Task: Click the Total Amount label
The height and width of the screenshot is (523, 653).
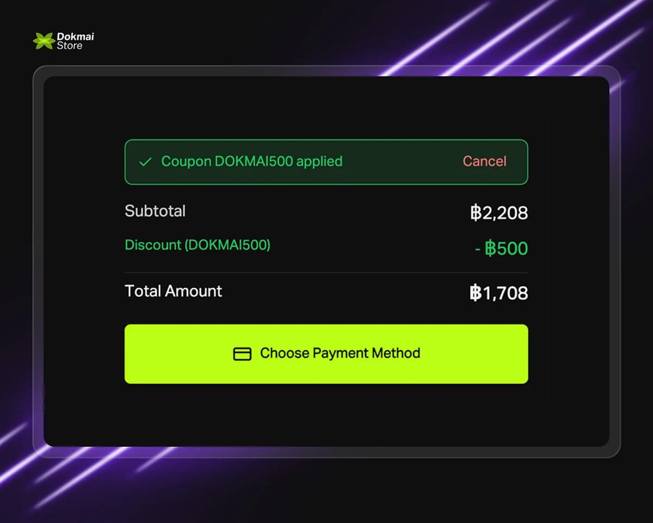Action: (x=173, y=291)
